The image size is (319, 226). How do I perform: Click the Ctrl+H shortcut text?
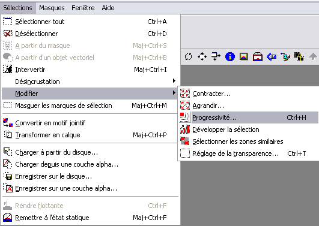point(296,117)
